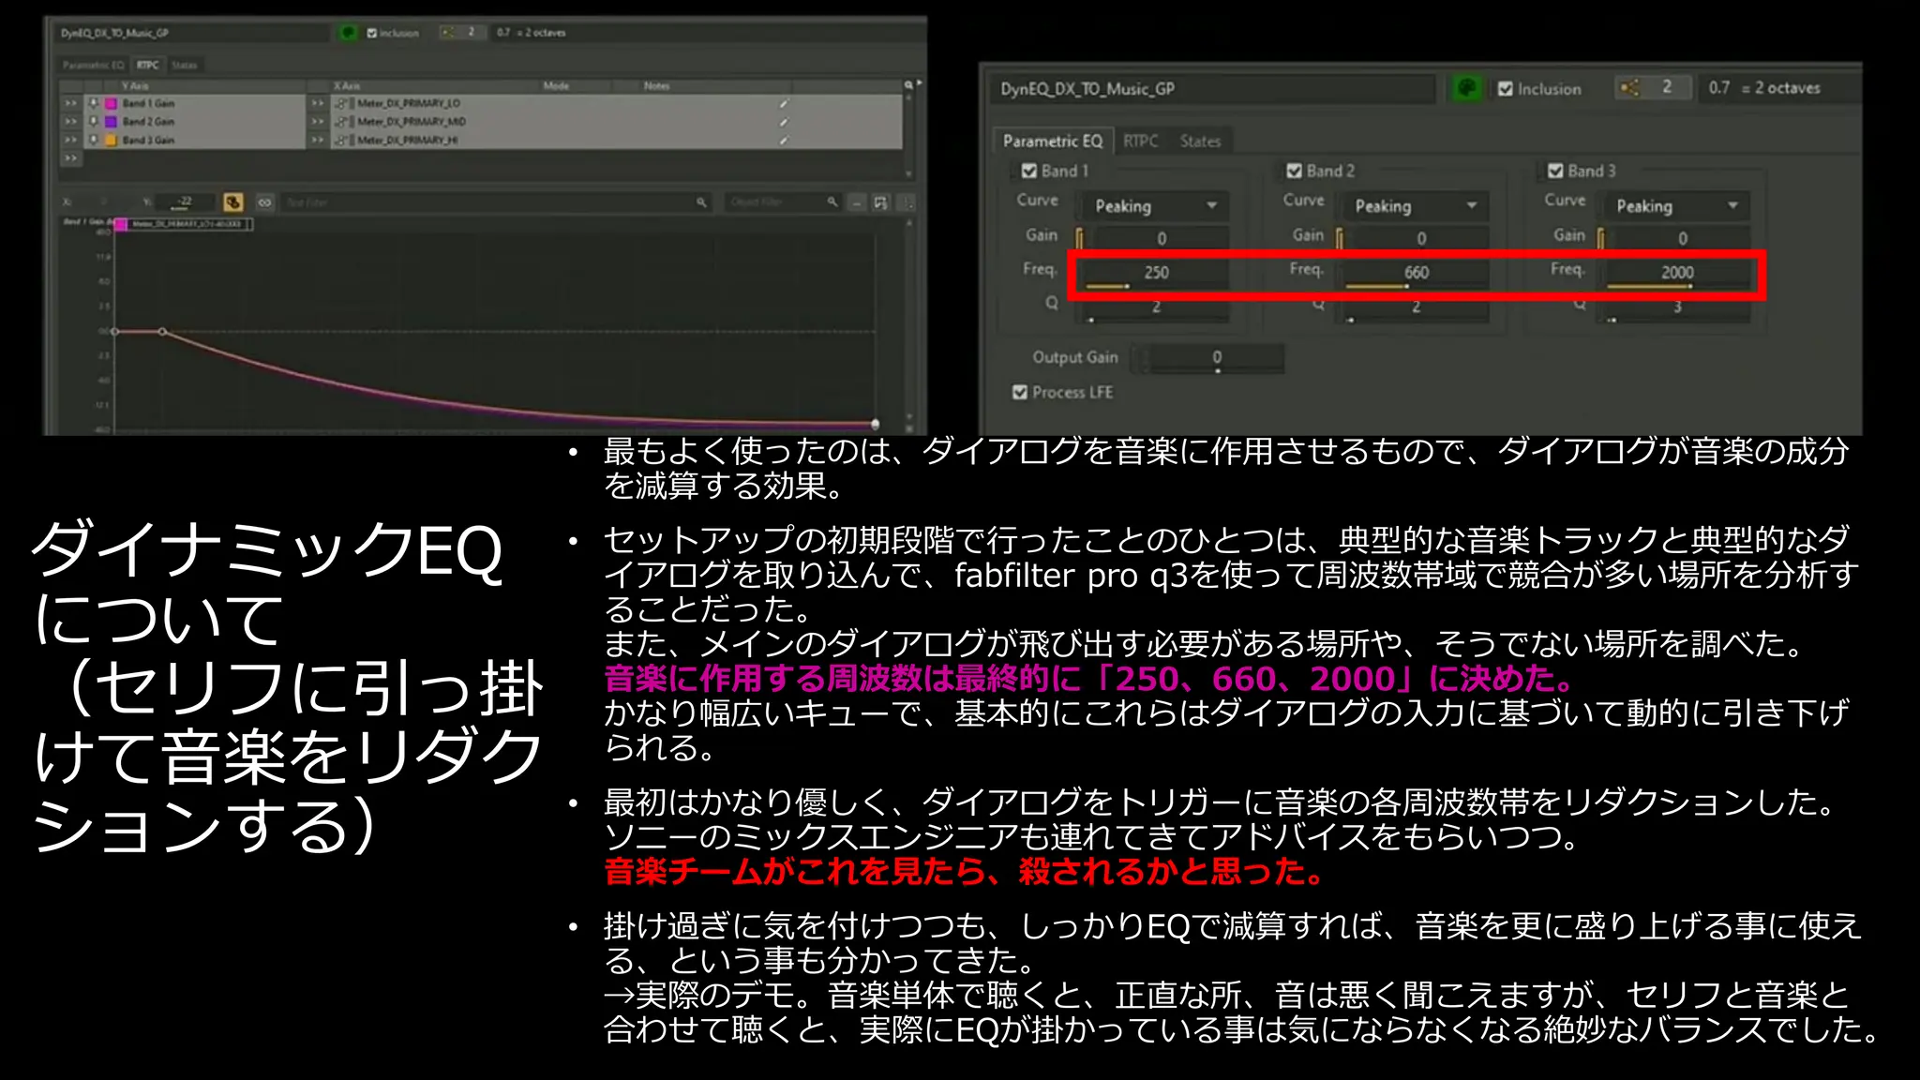
Task: Select the magenta Band 1 Gain color swatch
Action: click(x=111, y=103)
